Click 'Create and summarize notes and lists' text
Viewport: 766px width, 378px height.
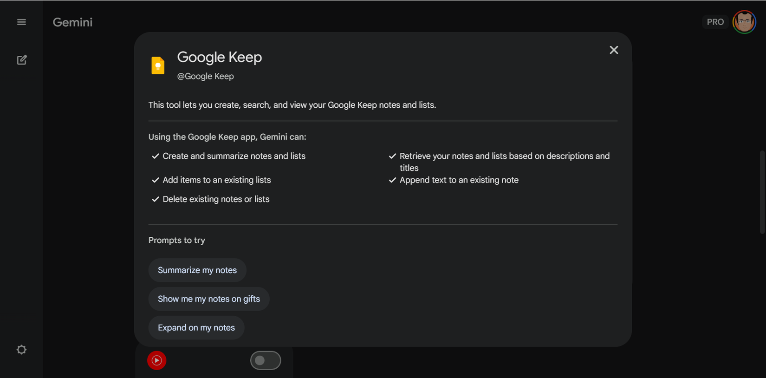point(234,156)
